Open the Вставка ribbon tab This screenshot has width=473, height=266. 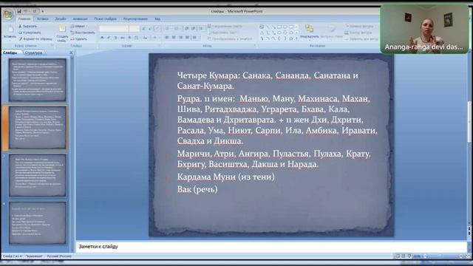tap(43, 18)
